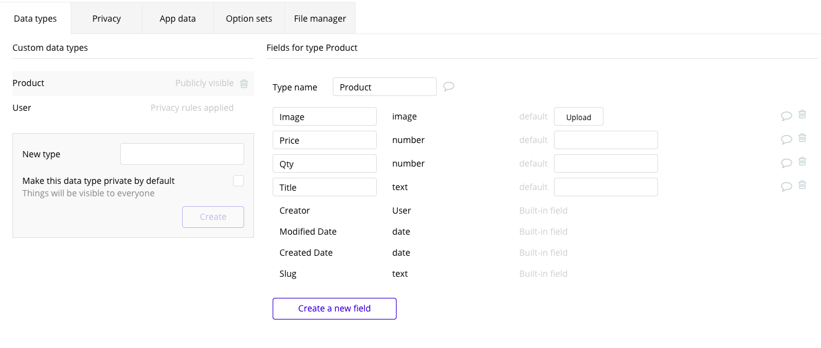Click the 'number' type of Qty field
The width and height of the screenshot is (821, 348).
pyautogui.click(x=408, y=163)
